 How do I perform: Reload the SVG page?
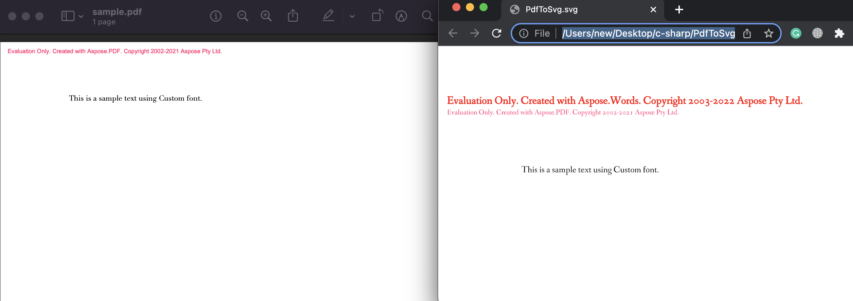pyautogui.click(x=496, y=33)
